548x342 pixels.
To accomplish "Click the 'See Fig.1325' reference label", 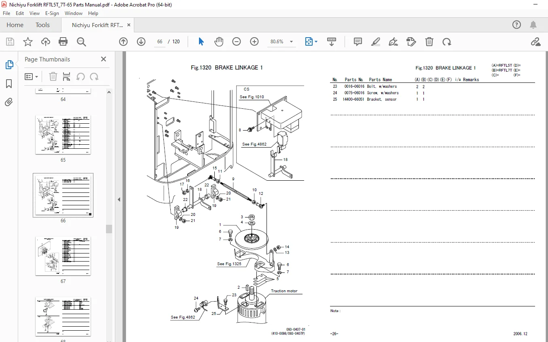I will pos(229,264).
